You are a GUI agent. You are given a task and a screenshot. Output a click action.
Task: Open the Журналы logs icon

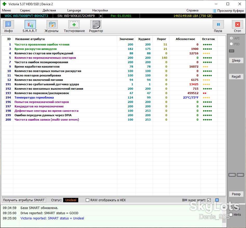(52, 24)
